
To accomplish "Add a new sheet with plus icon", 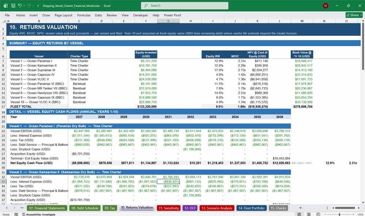I will tap(300, 208).
